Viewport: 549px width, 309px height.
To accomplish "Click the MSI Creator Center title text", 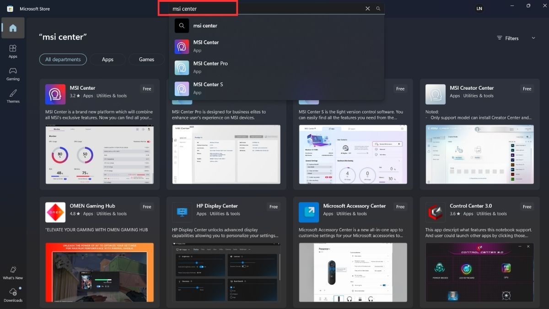I will pos(472,88).
